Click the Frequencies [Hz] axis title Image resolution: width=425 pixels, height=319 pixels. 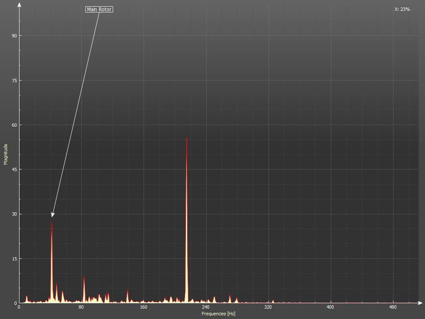coord(218,314)
